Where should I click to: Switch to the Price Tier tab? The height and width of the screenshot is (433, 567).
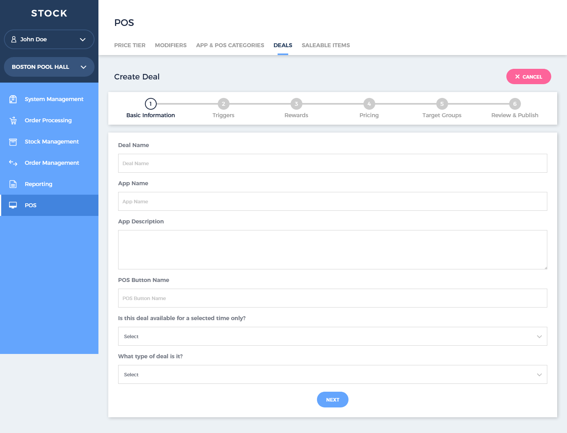[x=130, y=45]
